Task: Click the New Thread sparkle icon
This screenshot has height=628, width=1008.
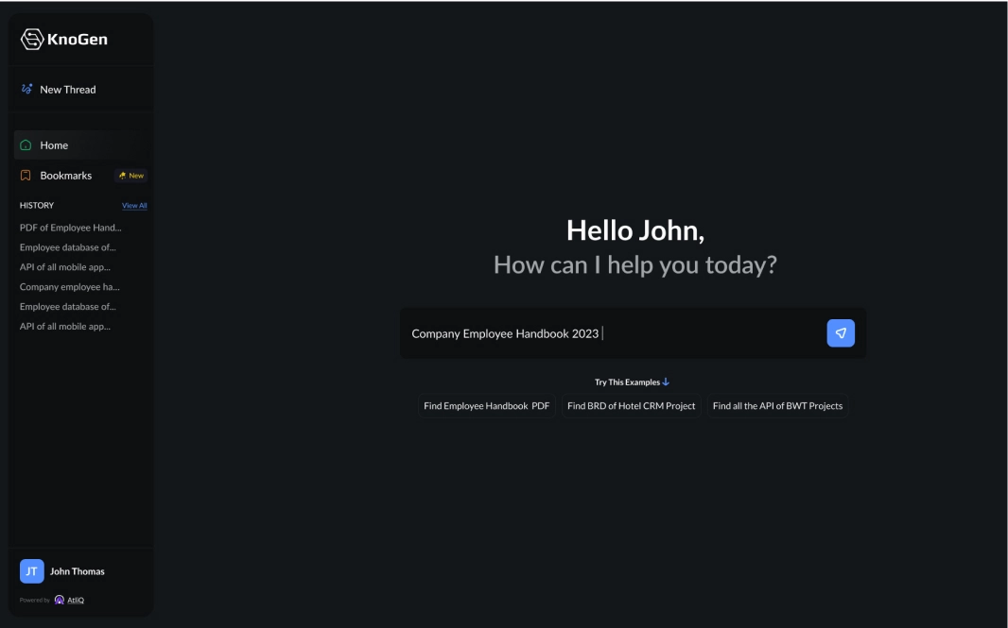Action: (x=26, y=90)
